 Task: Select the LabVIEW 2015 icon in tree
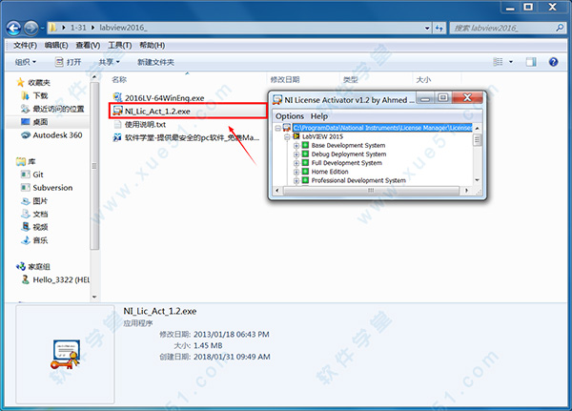[296, 136]
